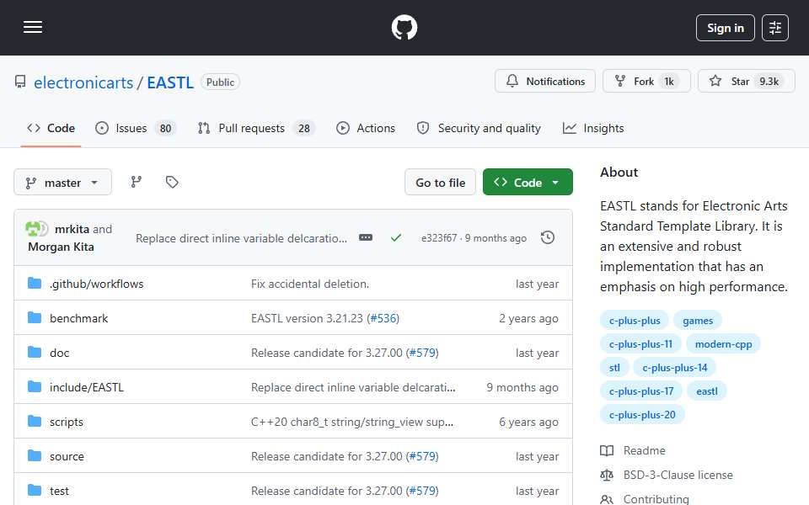This screenshot has width=809, height=505.
Task: Select the c-plus-plus-14 topic tag
Action: (x=675, y=368)
